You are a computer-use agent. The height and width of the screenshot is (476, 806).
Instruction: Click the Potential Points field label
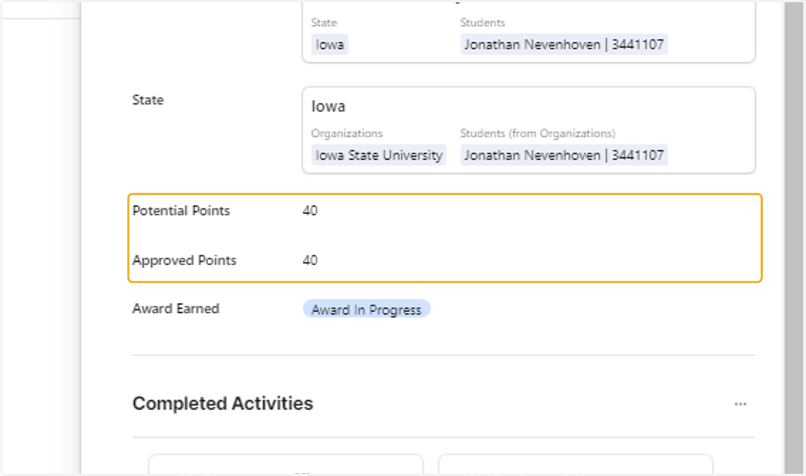[181, 211]
